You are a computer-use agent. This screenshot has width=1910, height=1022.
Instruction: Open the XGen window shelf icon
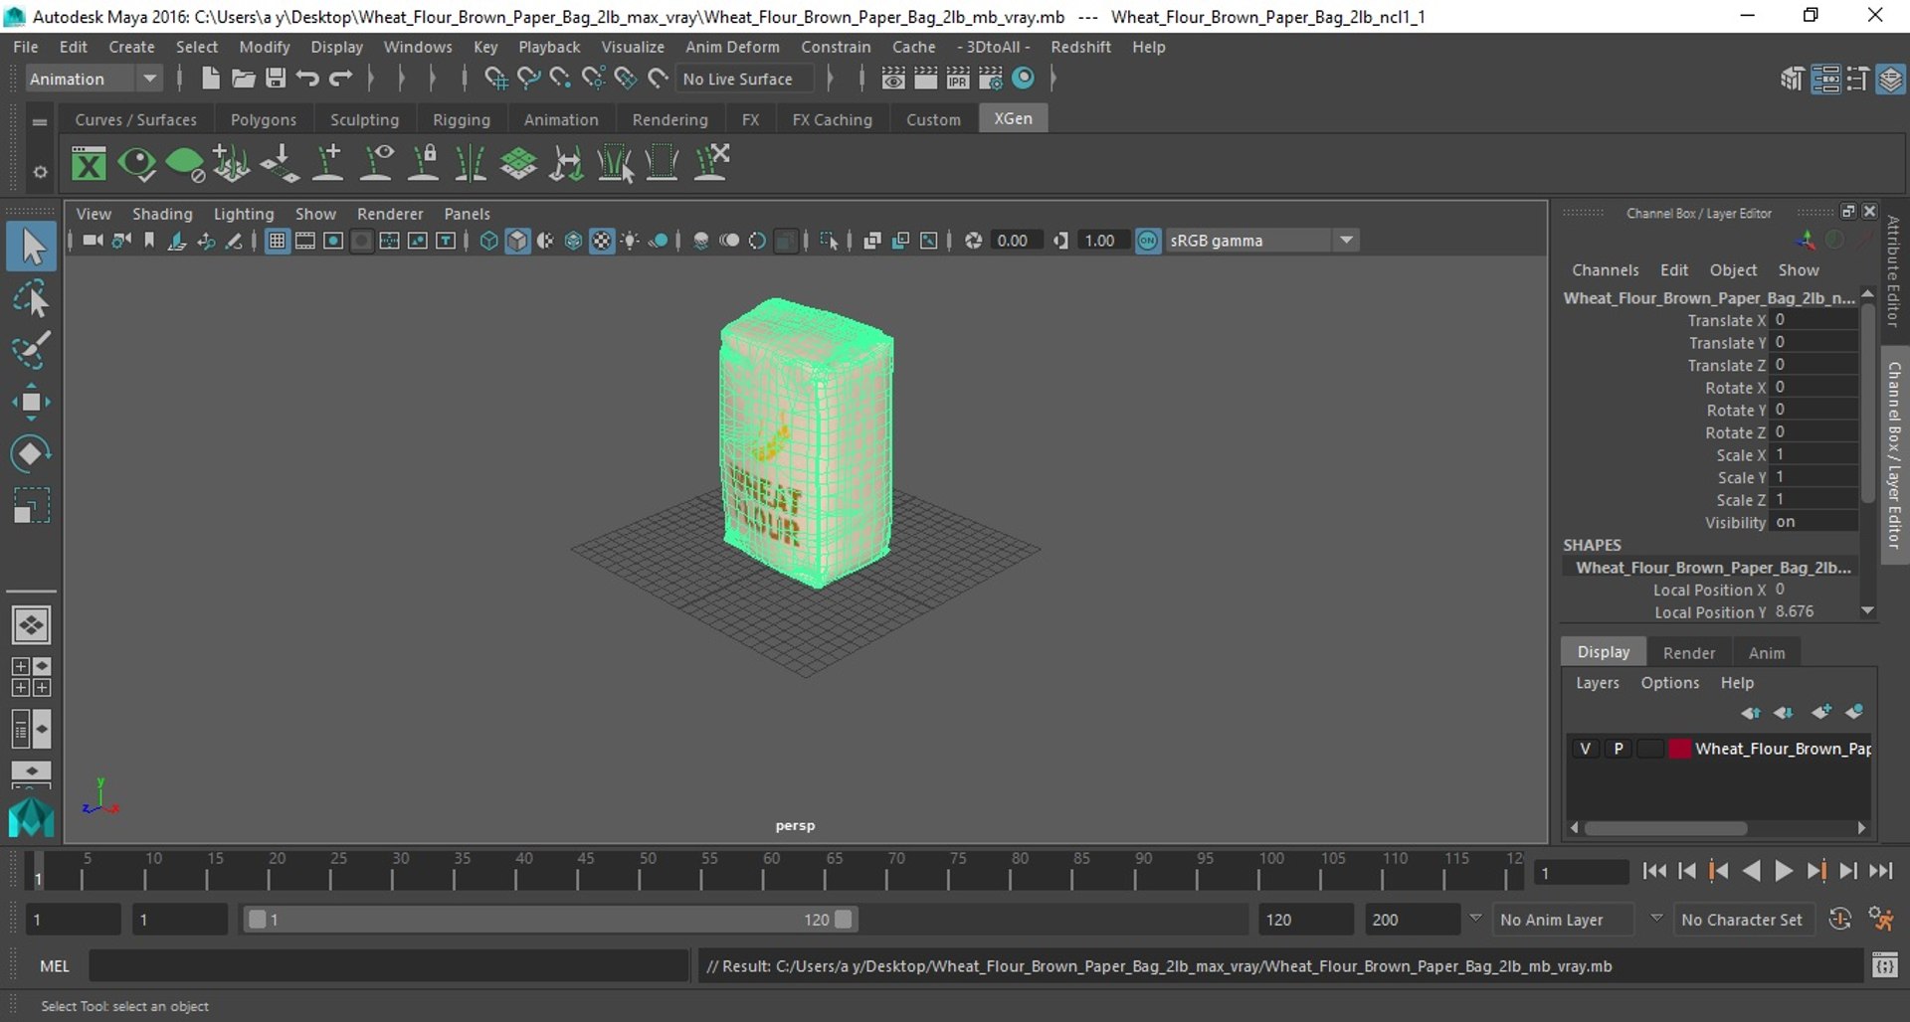(89, 163)
